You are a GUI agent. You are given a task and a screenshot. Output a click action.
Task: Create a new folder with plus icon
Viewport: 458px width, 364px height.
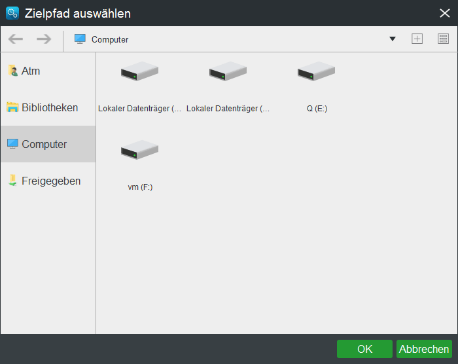pyautogui.click(x=417, y=39)
